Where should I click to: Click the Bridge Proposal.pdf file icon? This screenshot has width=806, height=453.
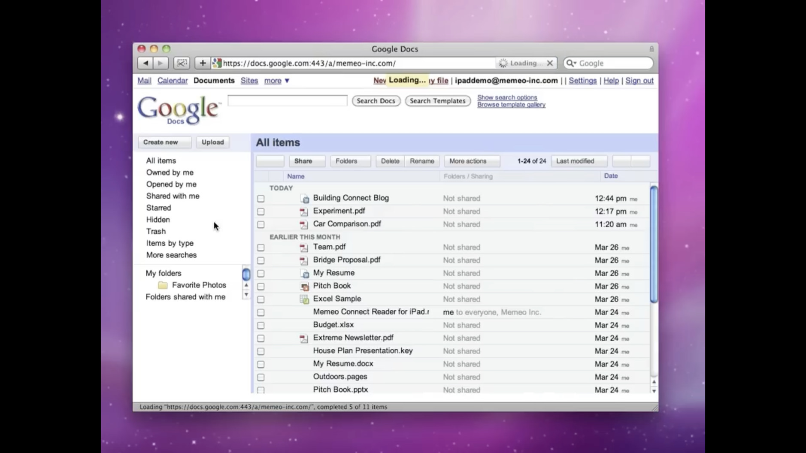click(303, 260)
